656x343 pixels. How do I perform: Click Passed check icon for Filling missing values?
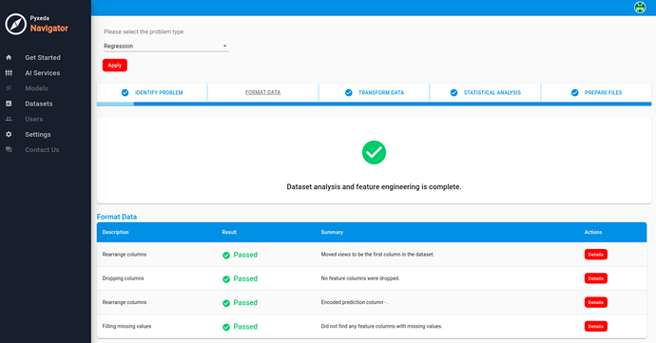pyautogui.click(x=226, y=327)
